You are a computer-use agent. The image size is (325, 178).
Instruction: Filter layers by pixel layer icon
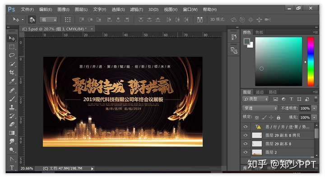276,99
